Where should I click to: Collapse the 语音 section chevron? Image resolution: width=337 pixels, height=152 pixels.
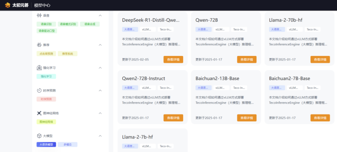coord(100,16)
